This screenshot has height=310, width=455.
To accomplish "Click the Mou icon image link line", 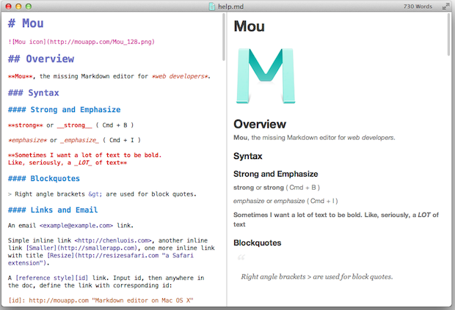I will (81, 42).
